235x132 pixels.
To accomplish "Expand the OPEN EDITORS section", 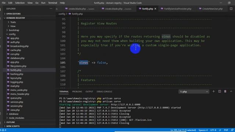I will (14, 14).
